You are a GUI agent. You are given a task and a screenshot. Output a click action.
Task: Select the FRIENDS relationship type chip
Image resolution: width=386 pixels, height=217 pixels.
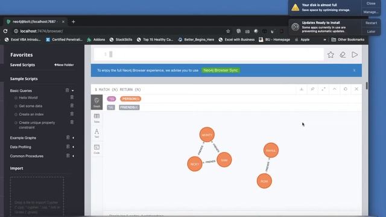(x=129, y=107)
